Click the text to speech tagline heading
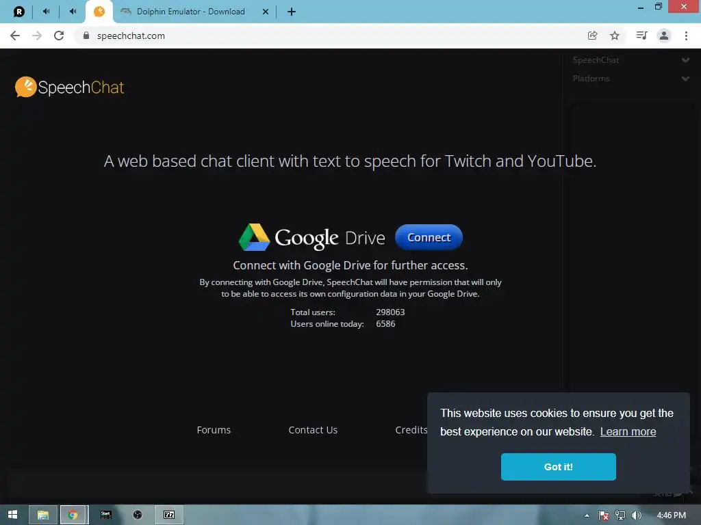The height and width of the screenshot is (525, 701). click(x=350, y=161)
